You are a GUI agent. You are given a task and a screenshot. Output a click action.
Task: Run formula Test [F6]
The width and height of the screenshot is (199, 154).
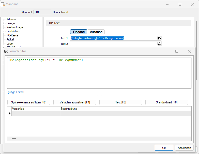121,102
